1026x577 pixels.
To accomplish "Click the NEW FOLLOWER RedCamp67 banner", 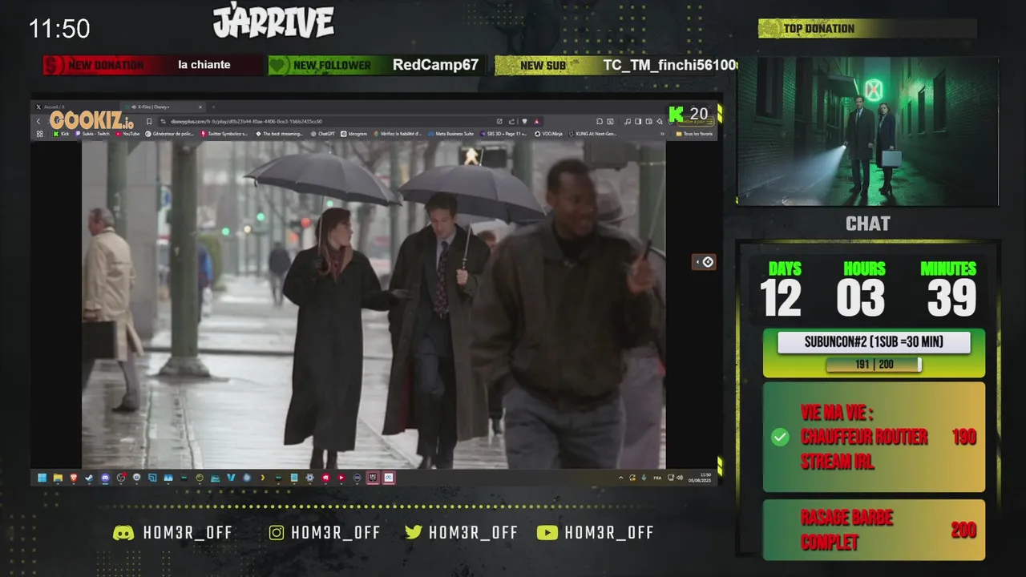I will pos(376,66).
